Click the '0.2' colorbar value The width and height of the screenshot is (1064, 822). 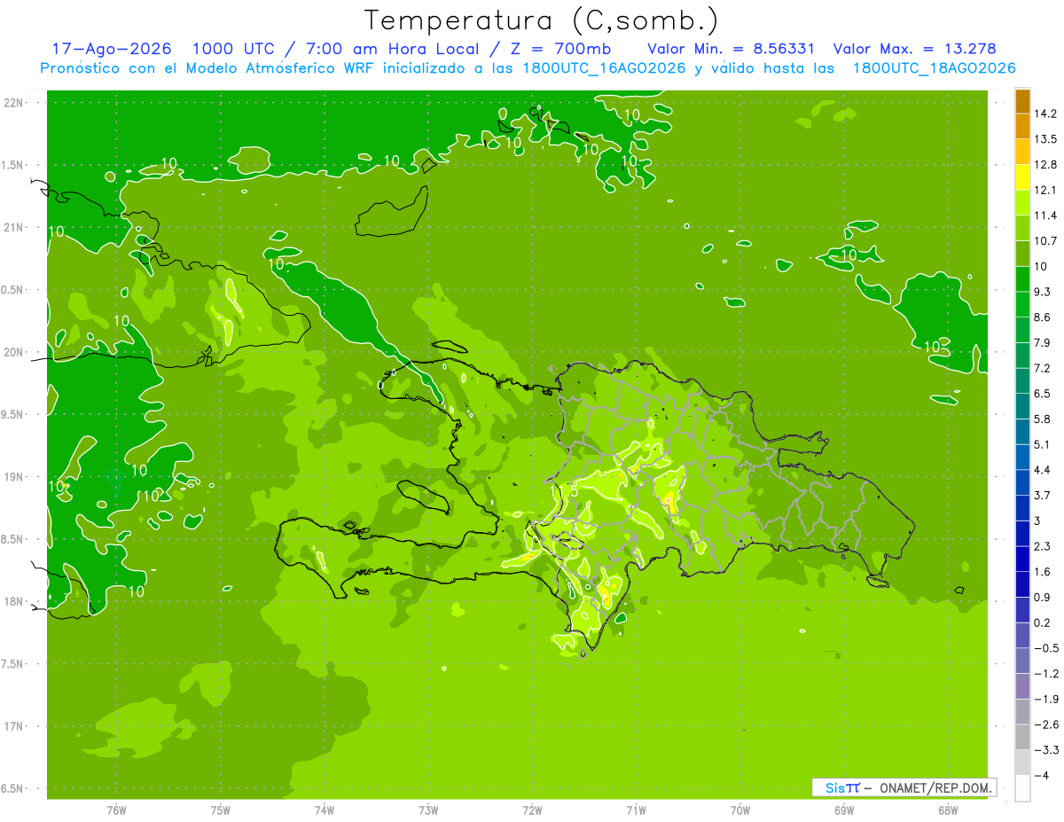pyautogui.click(x=1043, y=622)
